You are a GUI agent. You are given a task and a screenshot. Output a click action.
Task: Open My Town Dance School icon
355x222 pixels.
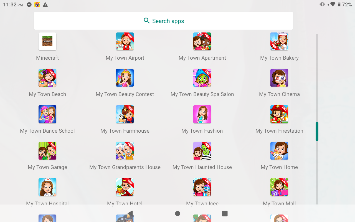(47, 114)
